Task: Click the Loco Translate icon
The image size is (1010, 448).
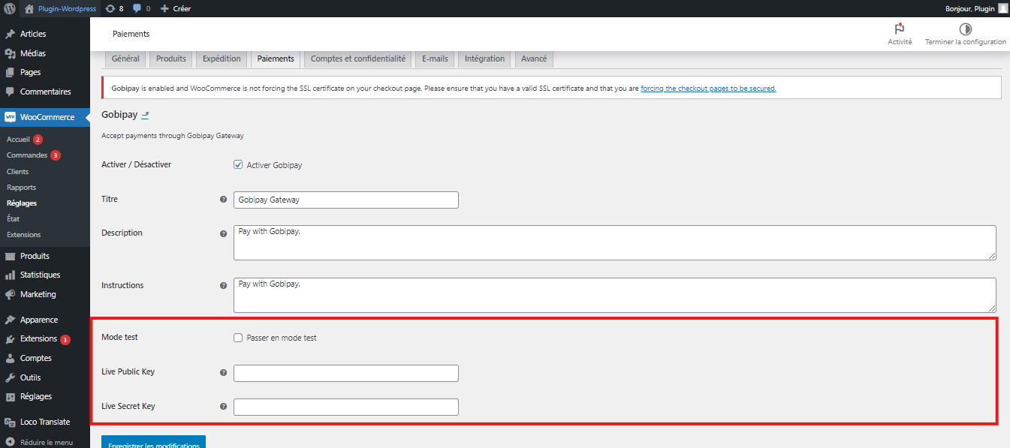Action: [11, 422]
